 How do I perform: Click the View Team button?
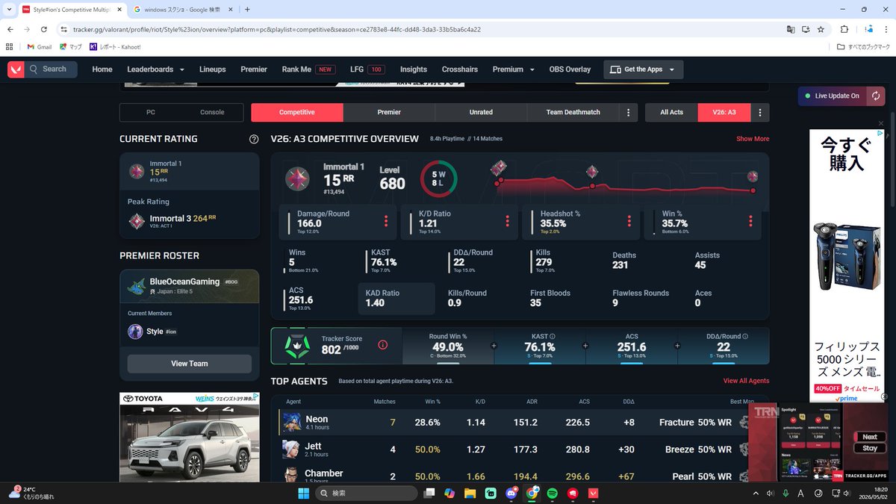(190, 364)
